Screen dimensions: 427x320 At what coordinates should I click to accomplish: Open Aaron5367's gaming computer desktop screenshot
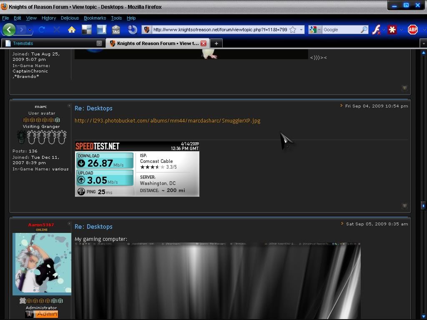tap(218, 280)
